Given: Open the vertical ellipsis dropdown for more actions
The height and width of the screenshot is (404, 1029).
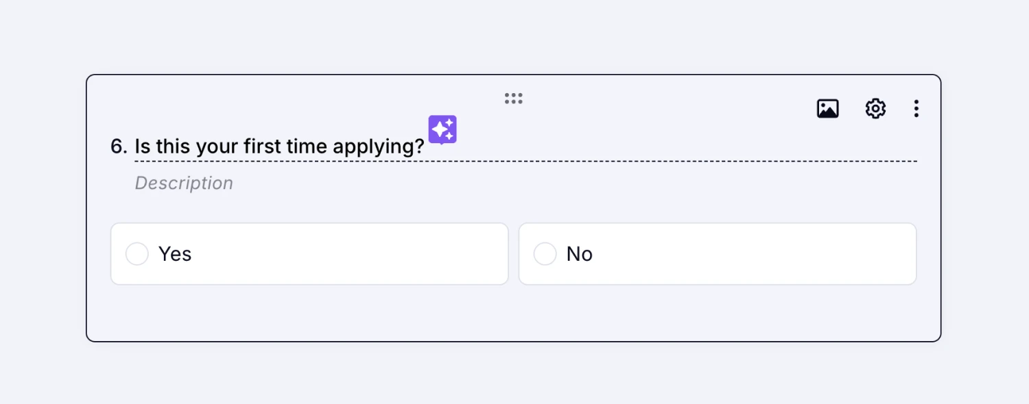Looking at the screenshot, I should [916, 108].
